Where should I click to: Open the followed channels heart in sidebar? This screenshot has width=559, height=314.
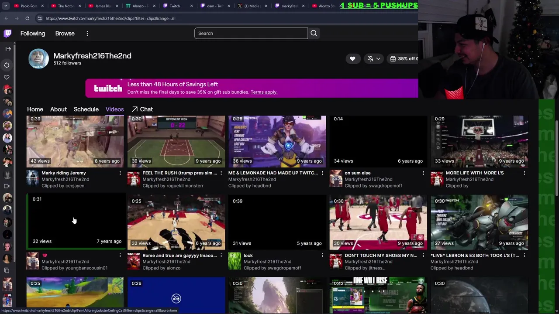click(x=7, y=77)
